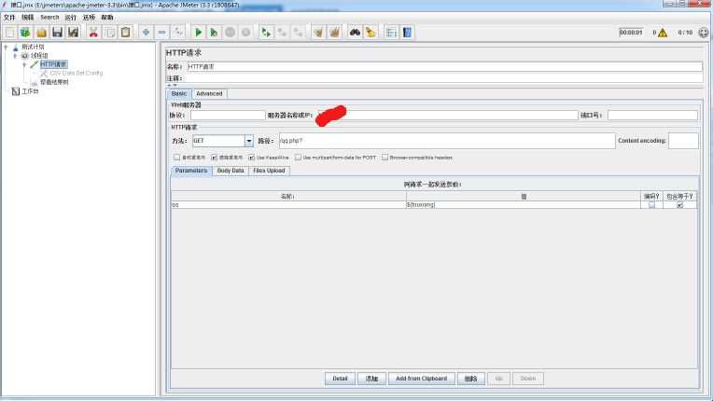The width and height of the screenshot is (713, 401).
Task: Open the 文件 menu
Action: [9, 18]
